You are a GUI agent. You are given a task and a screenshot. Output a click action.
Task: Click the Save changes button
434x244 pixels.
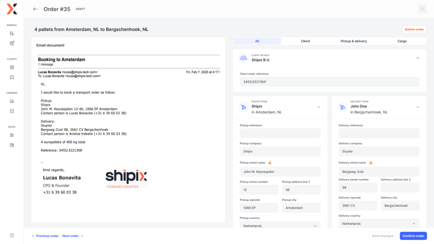click(382, 236)
